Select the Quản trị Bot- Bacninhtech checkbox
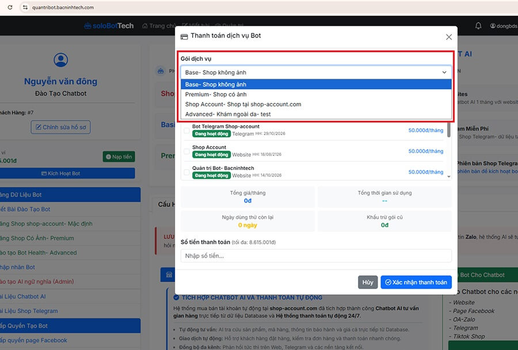The width and height of the screenshot is (518, 350). [186, 172]
